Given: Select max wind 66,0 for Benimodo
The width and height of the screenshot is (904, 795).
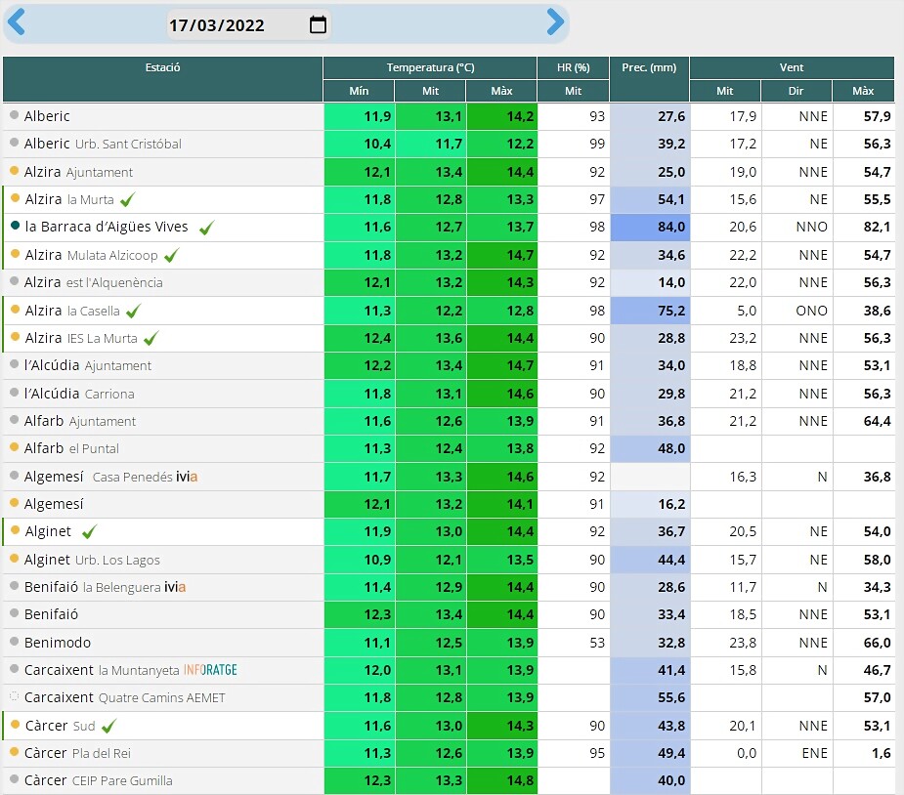Looking at the screenshot, I should click(863, 643).
